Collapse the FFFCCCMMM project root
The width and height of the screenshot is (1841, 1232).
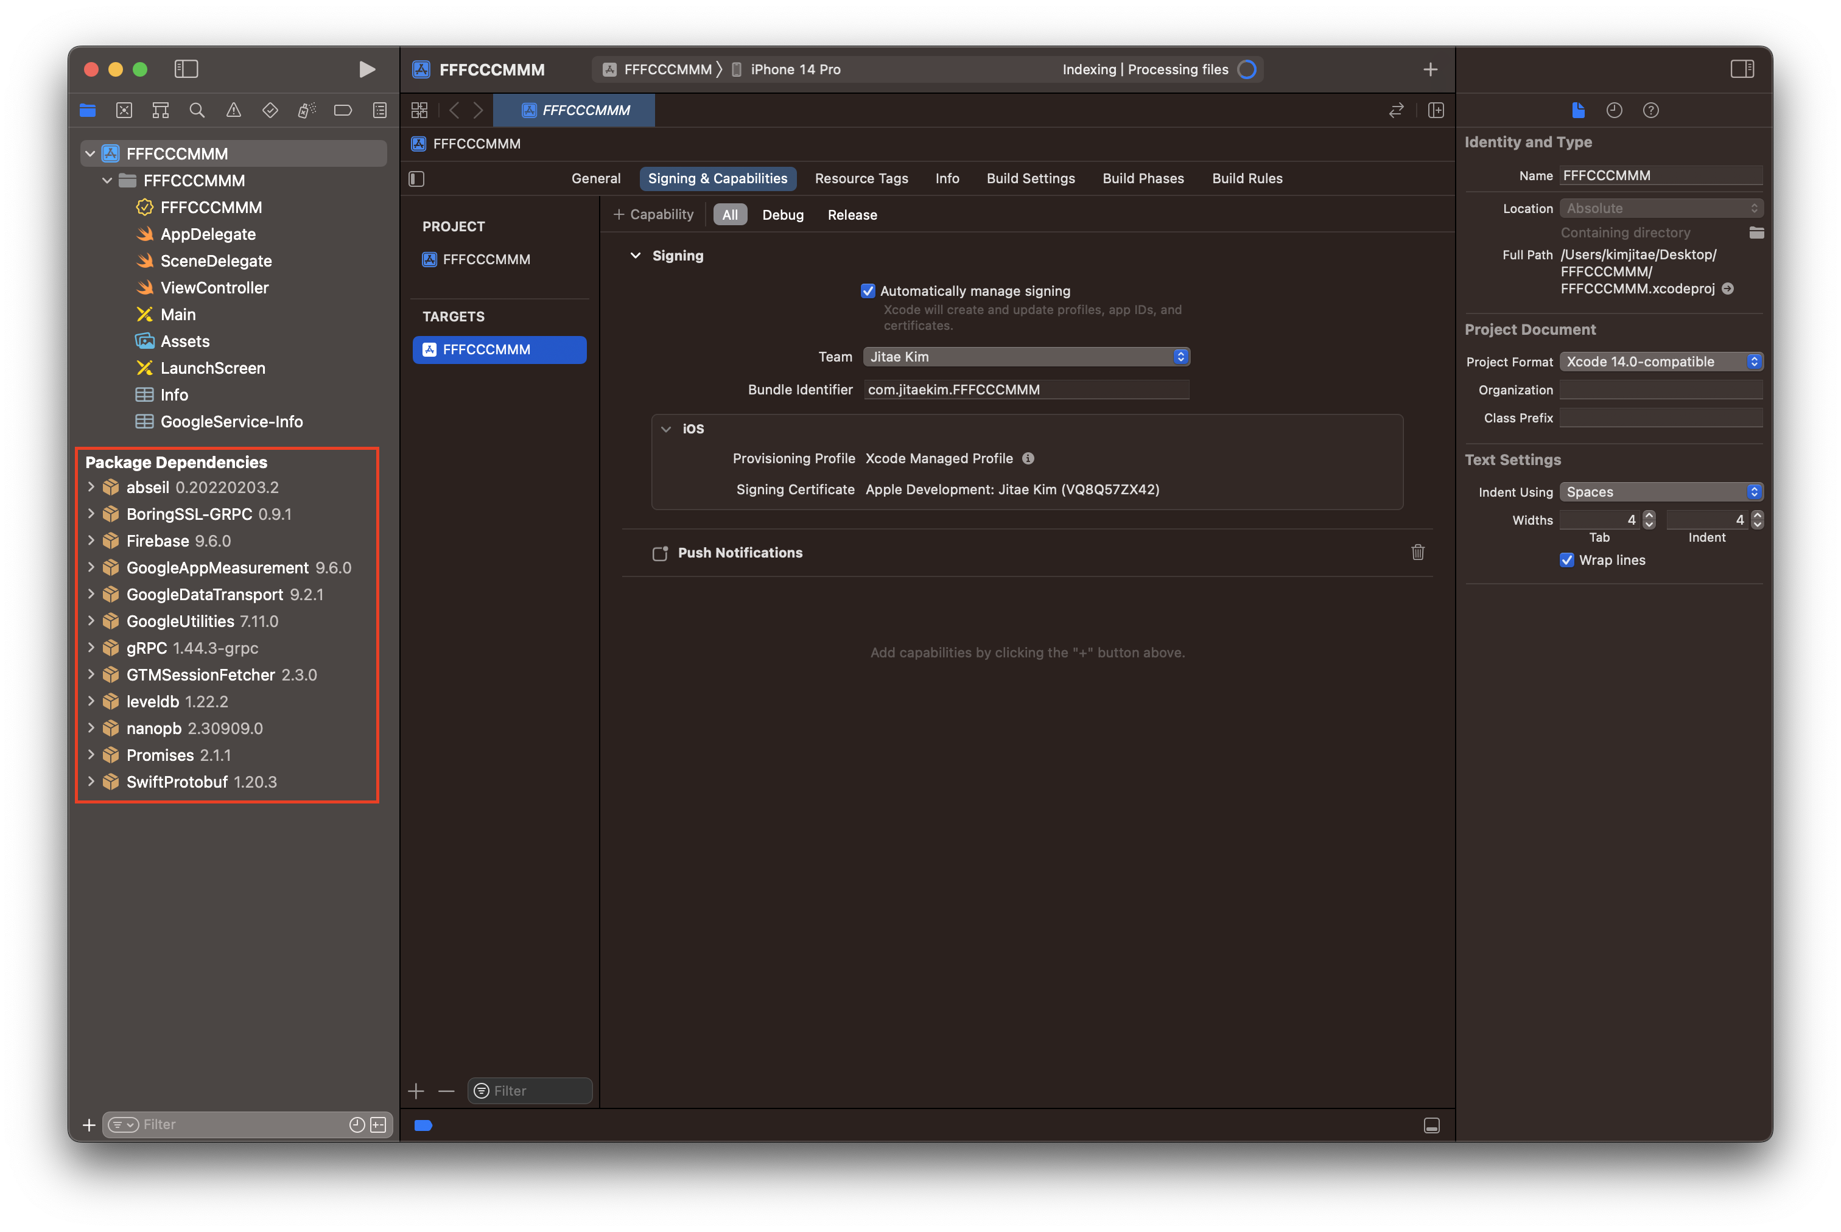[x=90, y=154]
